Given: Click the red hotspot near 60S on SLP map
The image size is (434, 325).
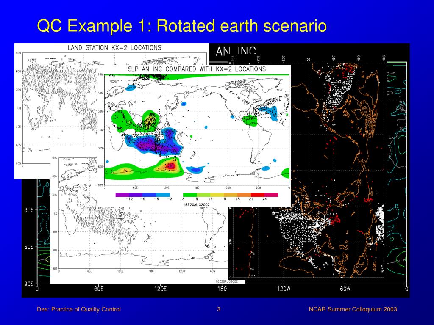Looking at the screenshot, I should point(170,166).
